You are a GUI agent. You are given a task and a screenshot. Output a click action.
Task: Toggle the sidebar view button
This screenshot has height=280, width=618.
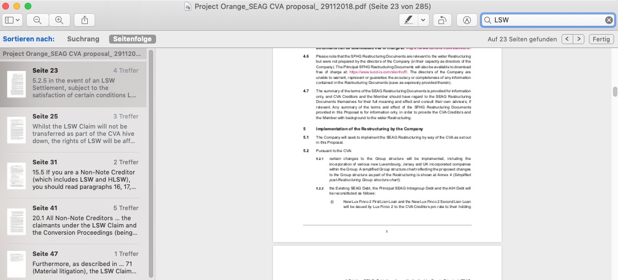point(9,20)
